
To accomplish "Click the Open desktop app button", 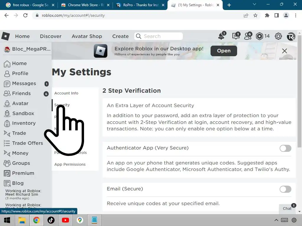I will (x=224, y=51).
